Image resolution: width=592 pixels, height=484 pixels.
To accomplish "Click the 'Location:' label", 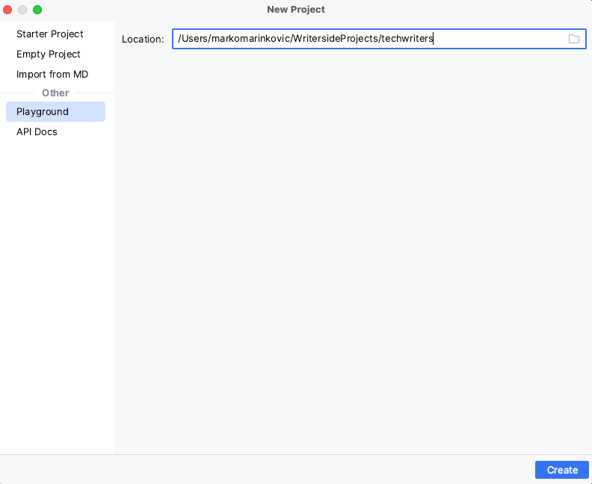I will click(x=143, y=39).
